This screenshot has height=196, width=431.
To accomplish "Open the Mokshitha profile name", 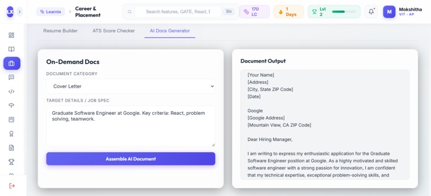I will click(x=410, y=10).
